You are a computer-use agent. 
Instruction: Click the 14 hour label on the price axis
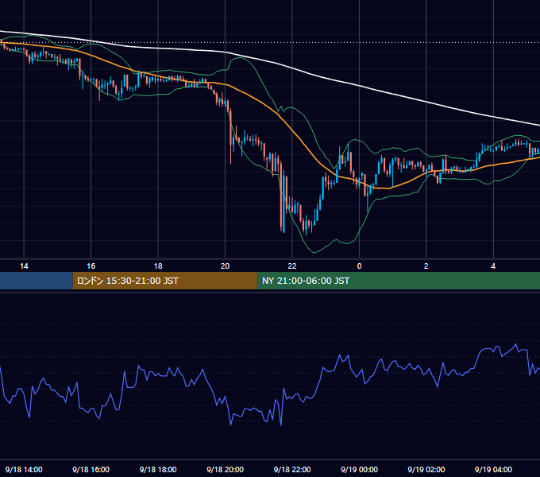point(24,266)
